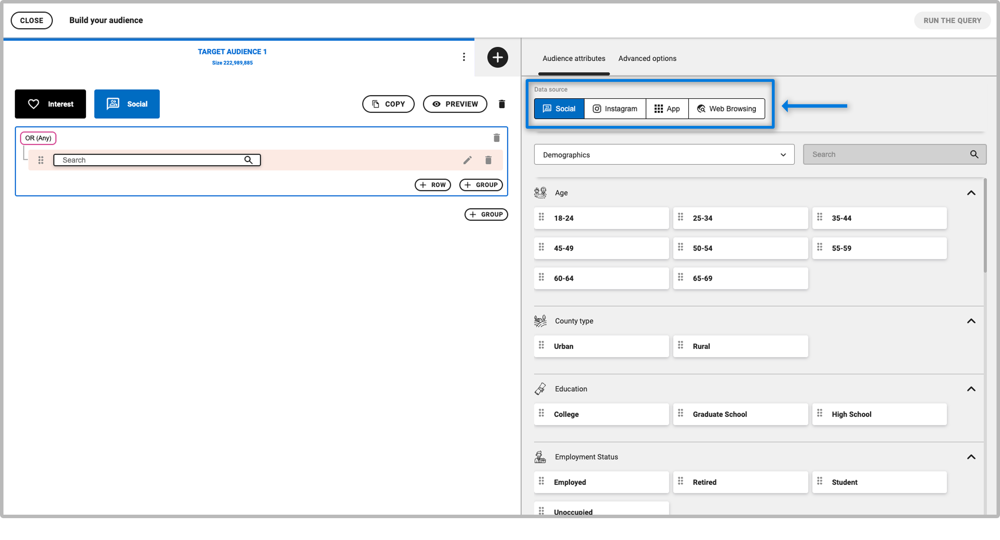
Task: Click the add new audience plus icon
Action: click(497, 57)
